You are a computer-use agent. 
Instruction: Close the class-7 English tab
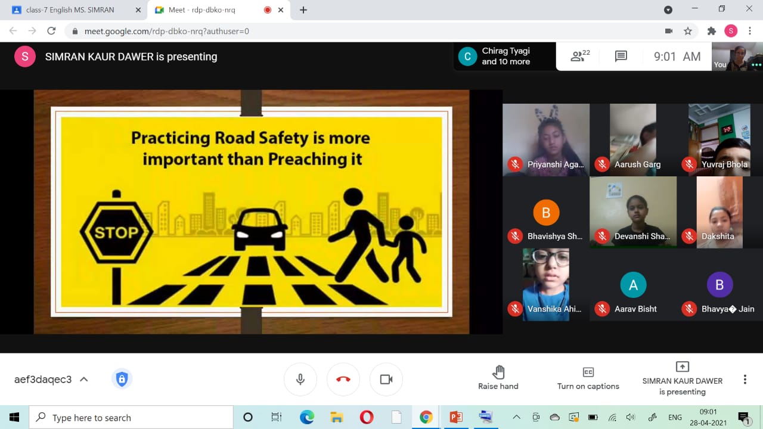138,10
